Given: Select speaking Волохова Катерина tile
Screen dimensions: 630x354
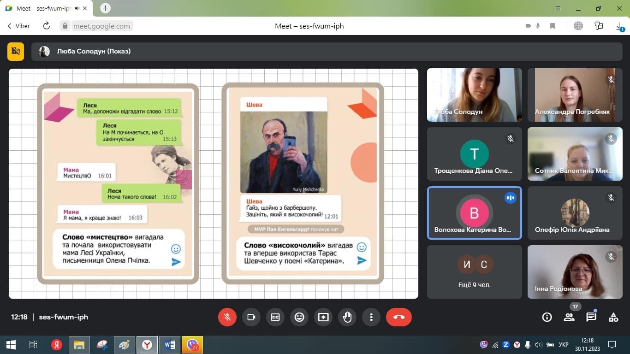Looking at the screenshot, I should 475,213.
